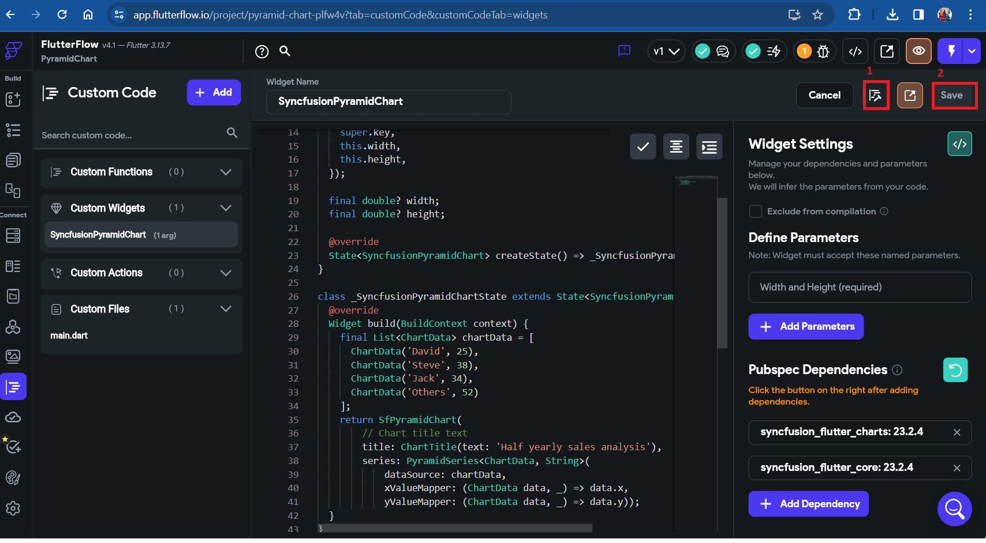Select the SyncfusionPyramidChart widget item
986x543 pixels.
click(141, 235)
